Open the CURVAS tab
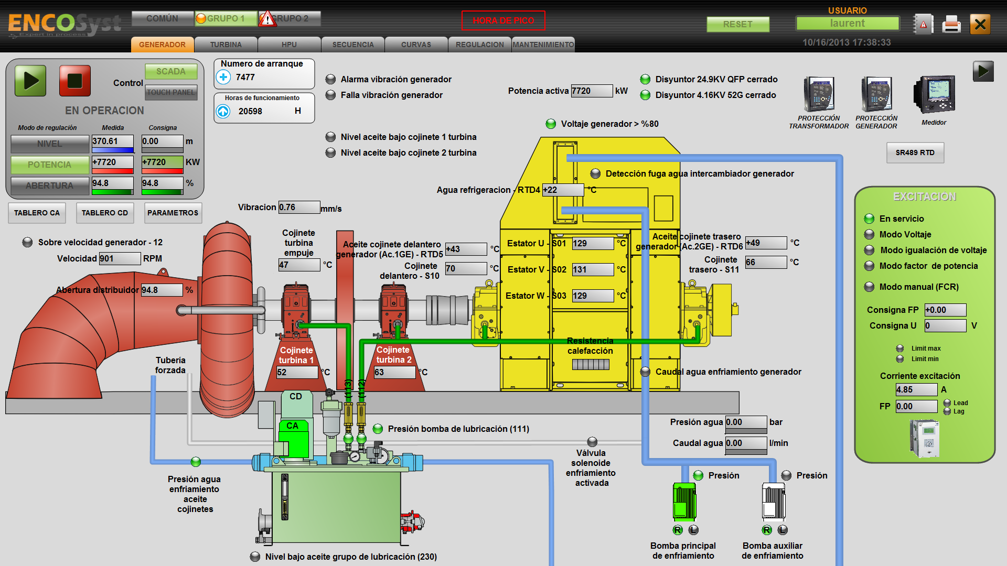 click(x=416, y=45)
